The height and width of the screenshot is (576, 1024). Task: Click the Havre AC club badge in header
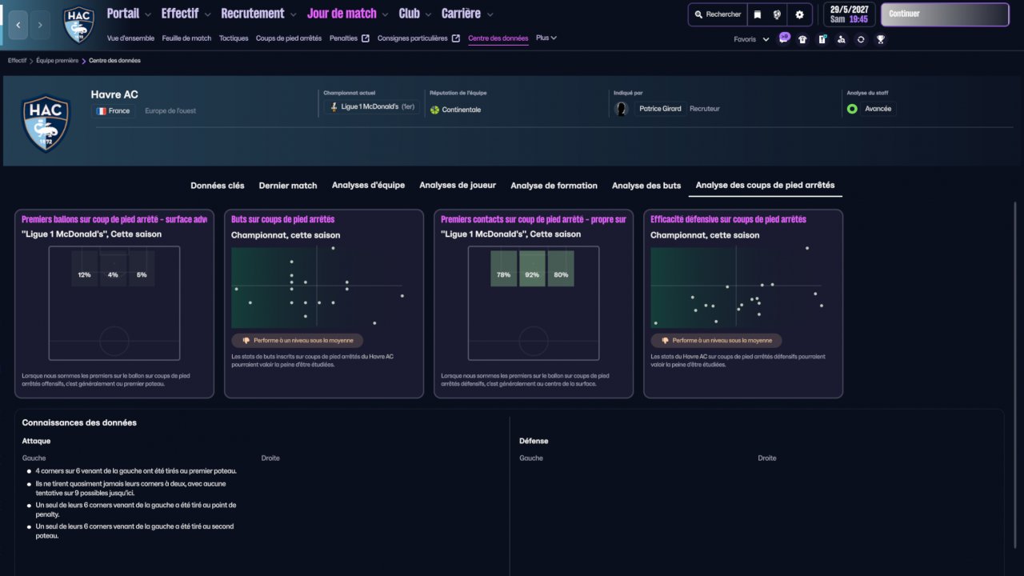(x=78, y=24)
